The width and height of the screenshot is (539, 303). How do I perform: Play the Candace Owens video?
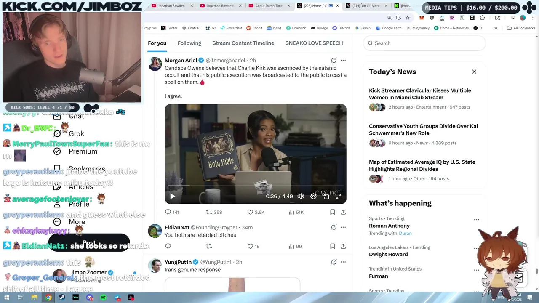[172, 196]
